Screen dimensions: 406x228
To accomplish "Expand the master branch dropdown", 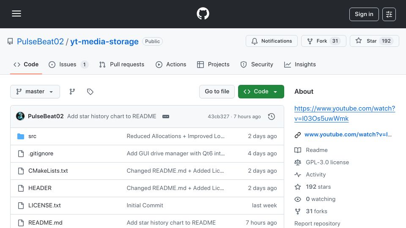I will point(35,92).
